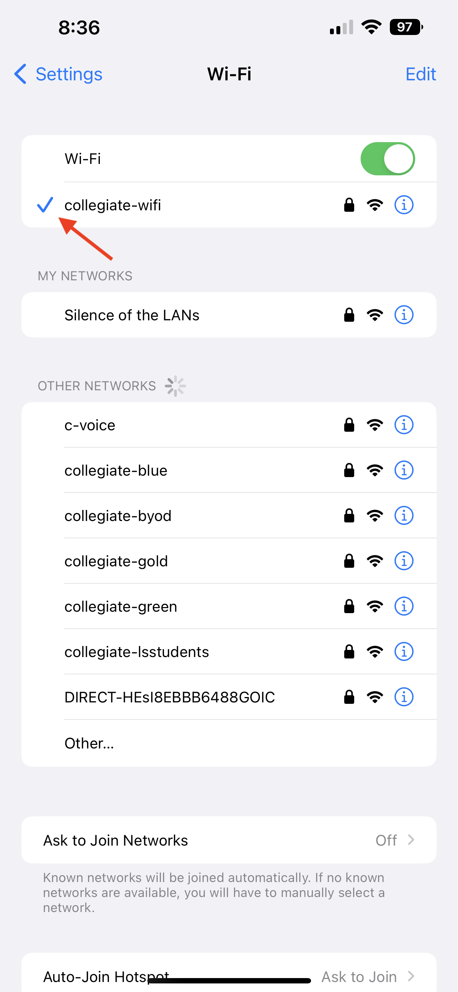Open info icon for collegiate-green
The image size is (458, 992).
tap(404, 607)
